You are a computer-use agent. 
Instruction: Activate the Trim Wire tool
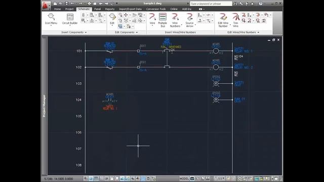point(235,20)
